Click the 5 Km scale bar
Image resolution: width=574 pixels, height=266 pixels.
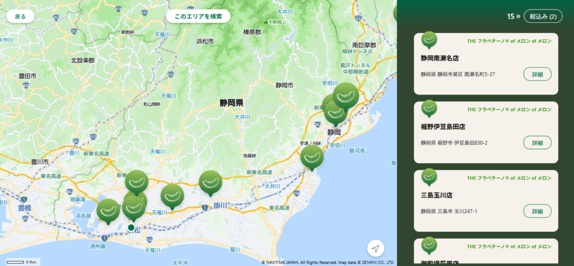click(x=23, y=262)
